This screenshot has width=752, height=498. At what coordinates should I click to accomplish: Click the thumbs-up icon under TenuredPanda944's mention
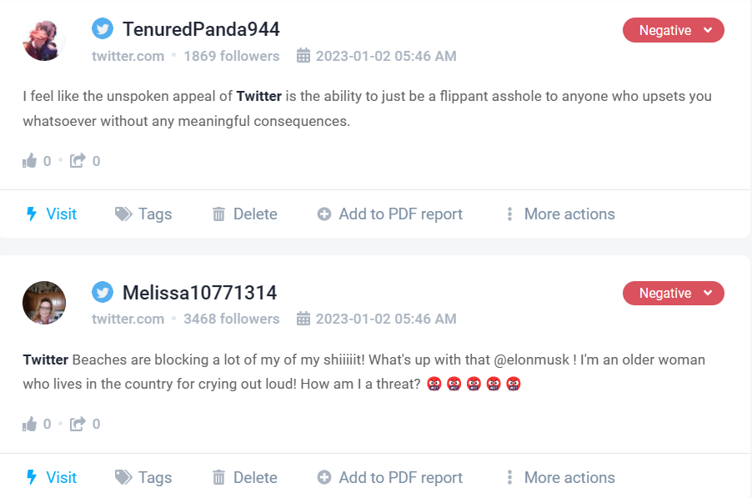[x=28, y=160]
